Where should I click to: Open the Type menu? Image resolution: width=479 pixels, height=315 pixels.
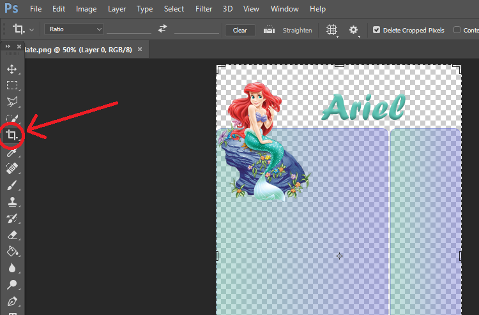(144, 9)
